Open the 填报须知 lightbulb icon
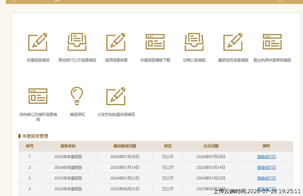303x196 pixels. [77, 96]
